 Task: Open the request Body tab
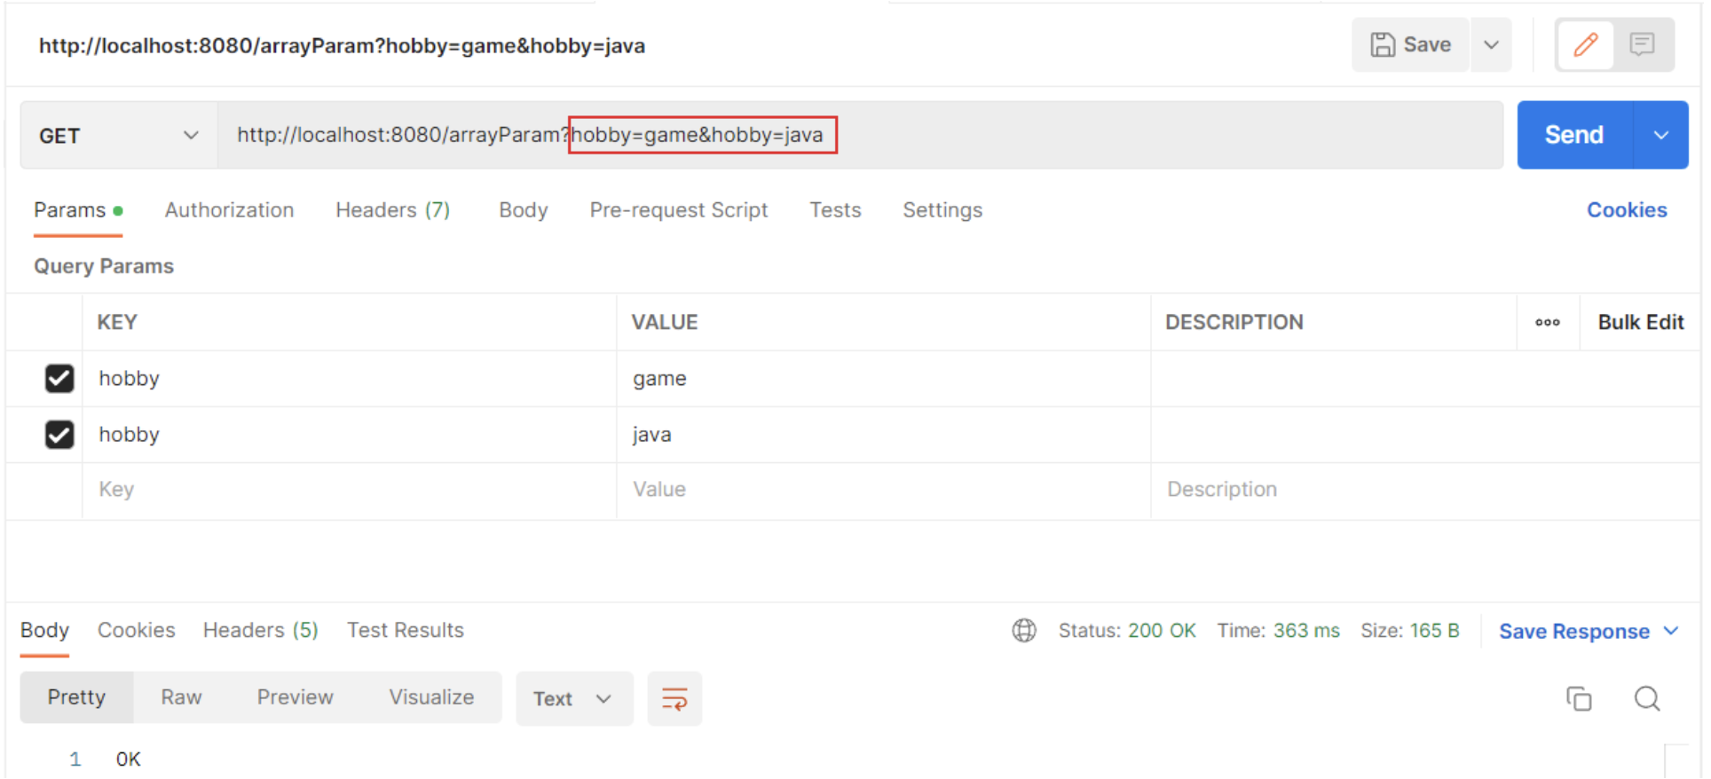pos(524,210)
